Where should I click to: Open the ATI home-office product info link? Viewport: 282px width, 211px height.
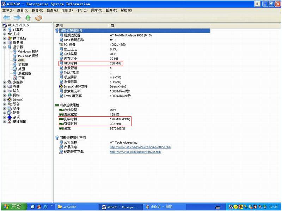tap(140, 147)
